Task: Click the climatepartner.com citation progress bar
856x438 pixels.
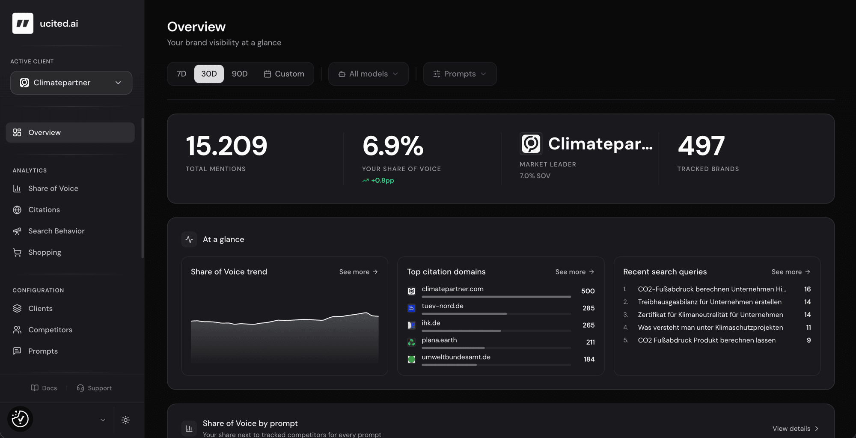Action: [496, 297]
